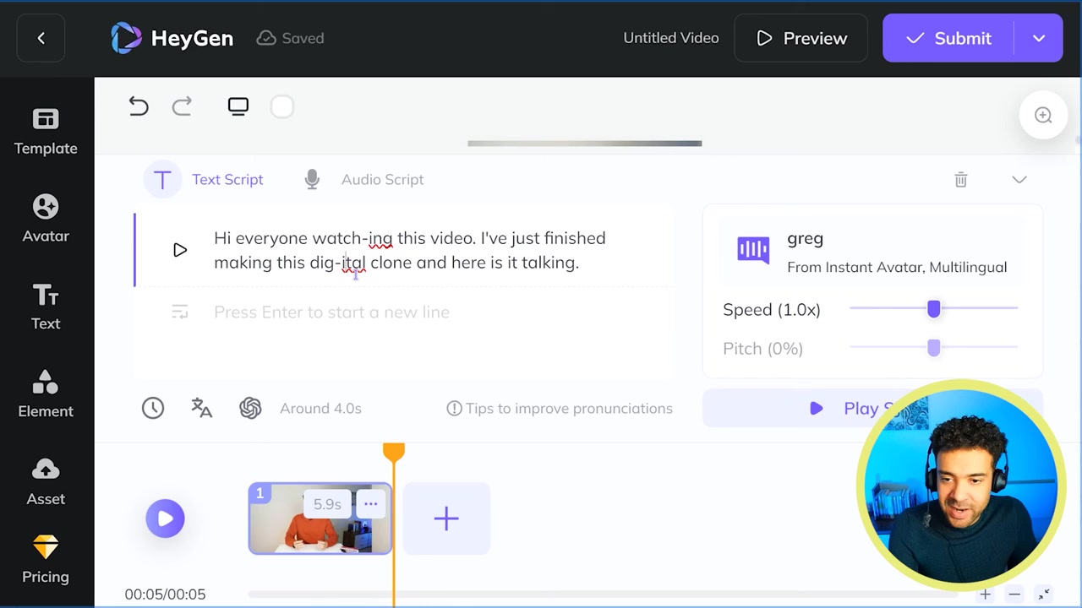Zoom in the timeline with plus icon

pyautogui.click(x=985, y=594)
